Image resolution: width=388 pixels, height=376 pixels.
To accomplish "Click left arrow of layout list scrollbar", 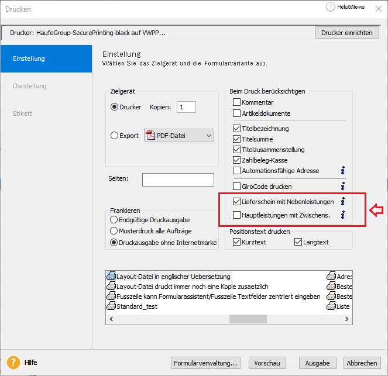I will (x=111, y=319).
